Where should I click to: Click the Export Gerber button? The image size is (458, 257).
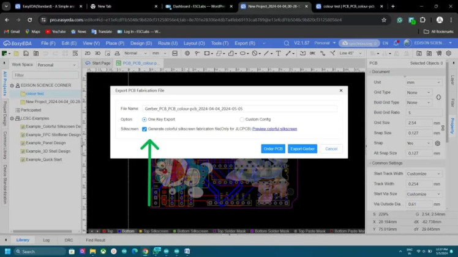(302, 148)
